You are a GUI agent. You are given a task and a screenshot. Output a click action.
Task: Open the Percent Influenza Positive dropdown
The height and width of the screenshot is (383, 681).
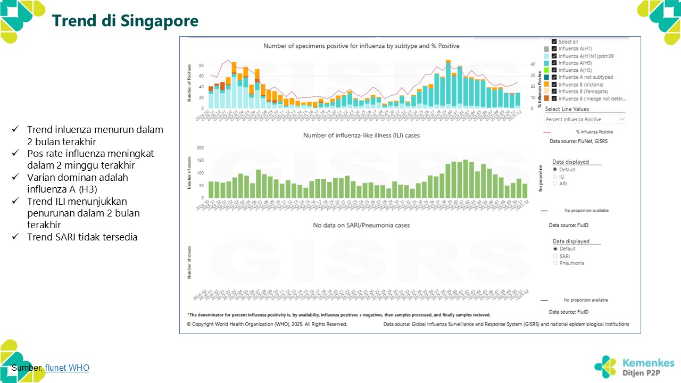click(585, 120)
